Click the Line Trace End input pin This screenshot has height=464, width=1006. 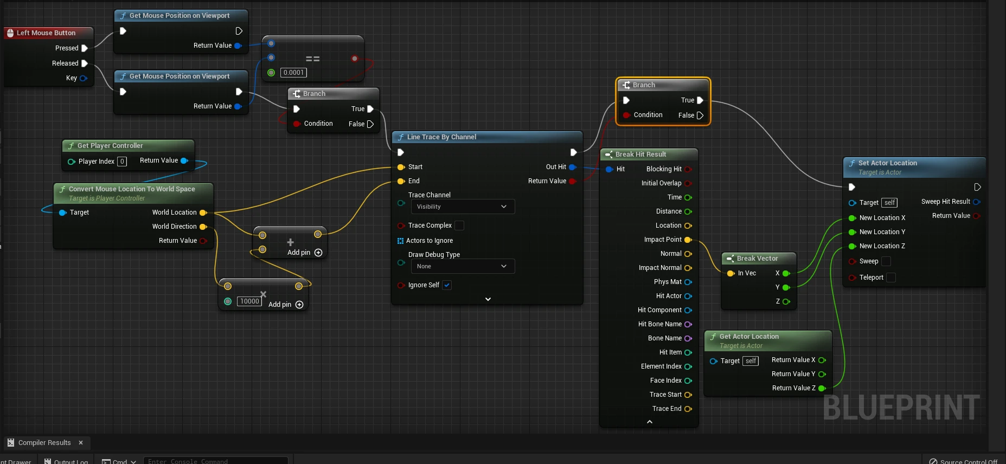point(401,181)
